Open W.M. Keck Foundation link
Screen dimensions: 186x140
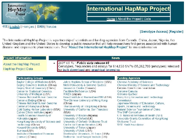pos(130,125)
